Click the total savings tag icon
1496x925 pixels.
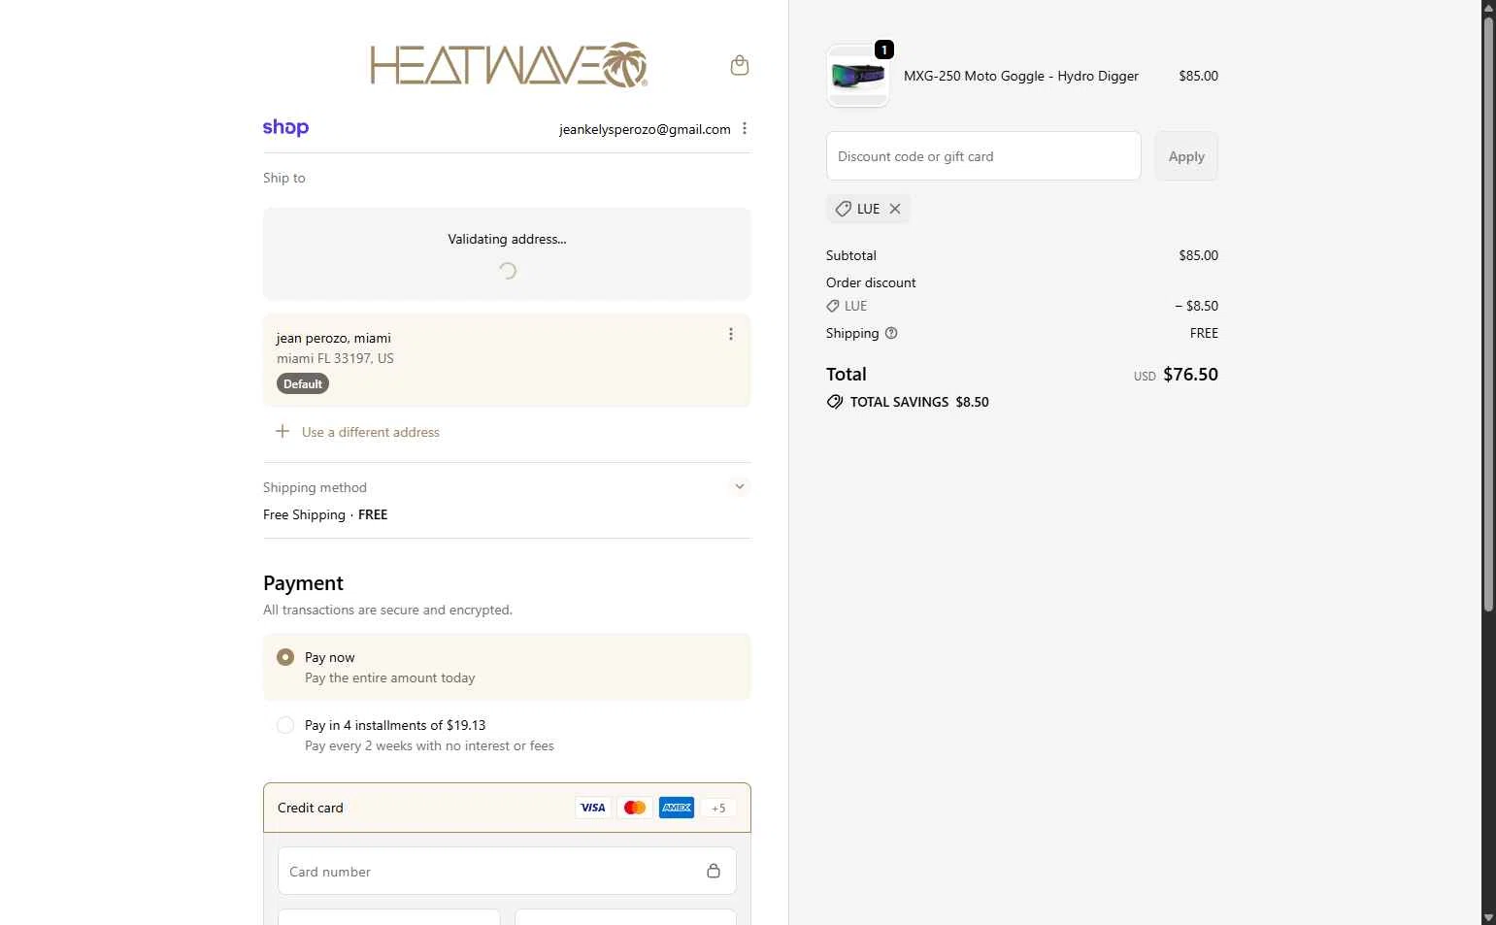pos(835,402)
